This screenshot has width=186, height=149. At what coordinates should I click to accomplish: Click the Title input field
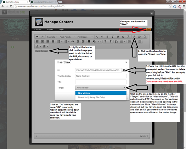[101, 82]
